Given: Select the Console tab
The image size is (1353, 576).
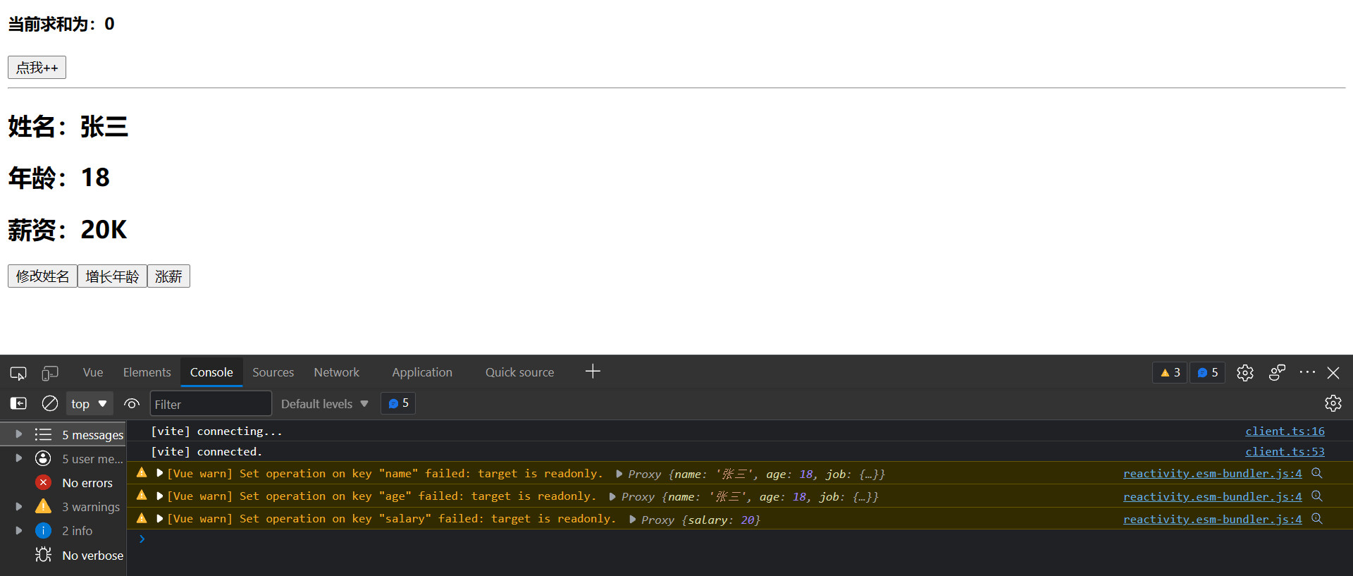Looking at the screenshot, I should [211, 372].
